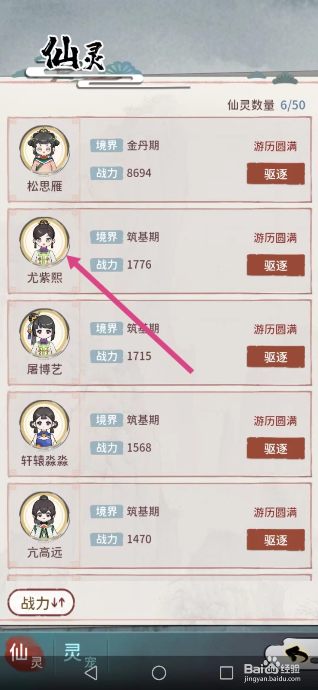Image resolution: width=318 pixels, height=690 pixels.
Task: Expel 亢高远 using 驱逐
Action: click(x=276, y=540)
